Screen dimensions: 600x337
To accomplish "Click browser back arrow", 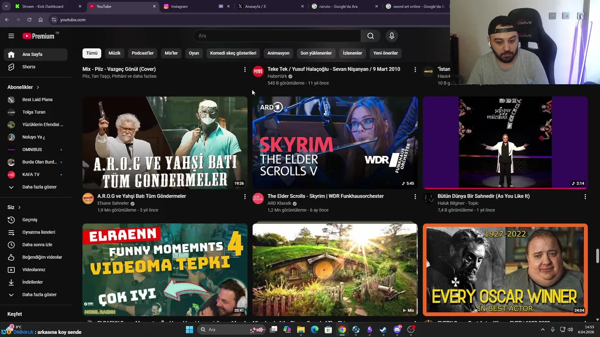I will coord(7,20).
